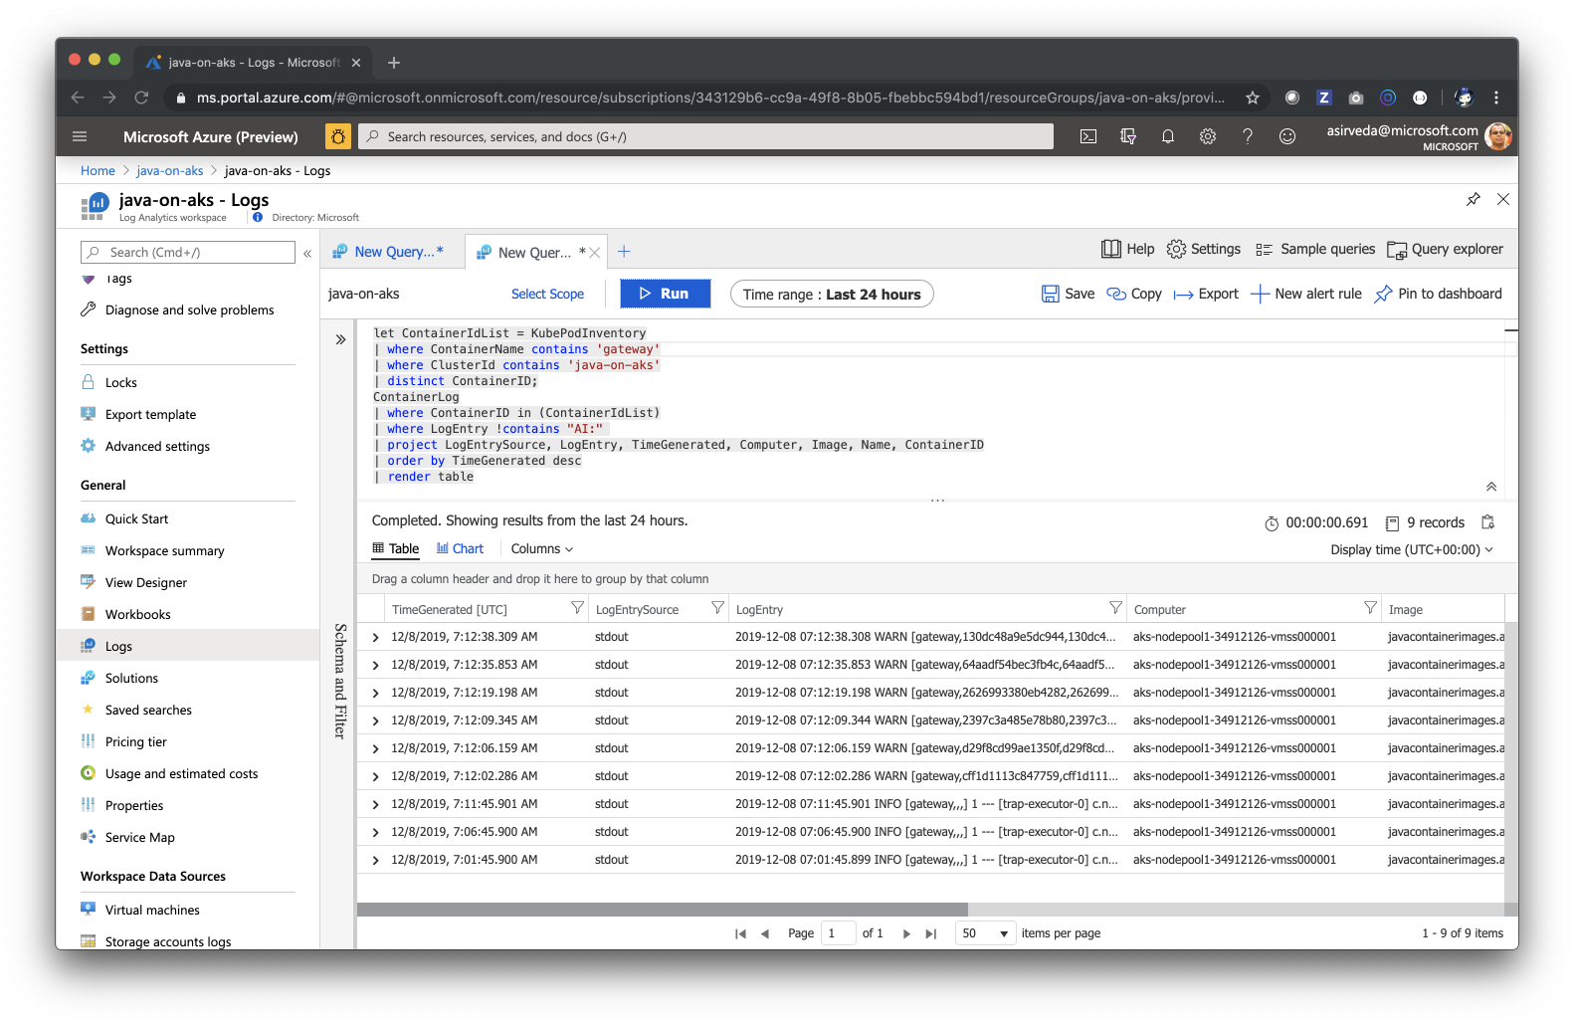Add a new query tab
The height and width of the screenshot is (1023, 1574).
coord(624,252)
